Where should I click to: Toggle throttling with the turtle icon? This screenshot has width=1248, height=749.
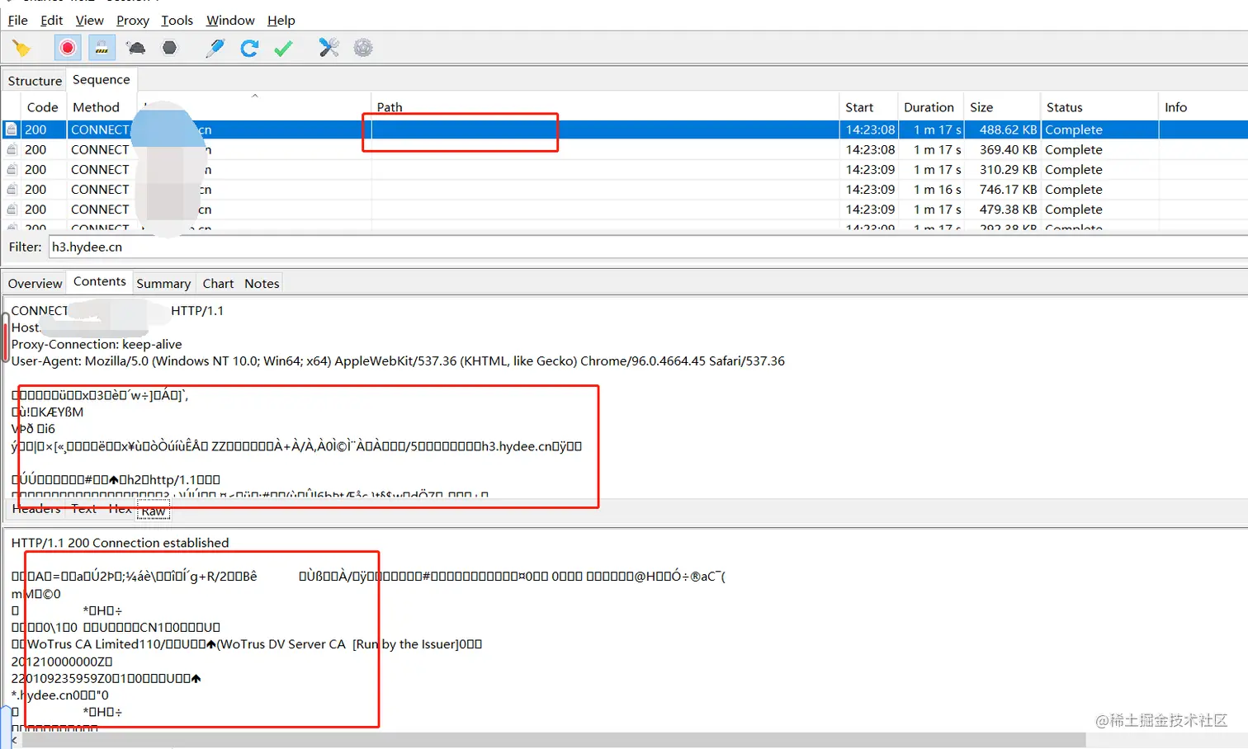click(x=136, y=48)
